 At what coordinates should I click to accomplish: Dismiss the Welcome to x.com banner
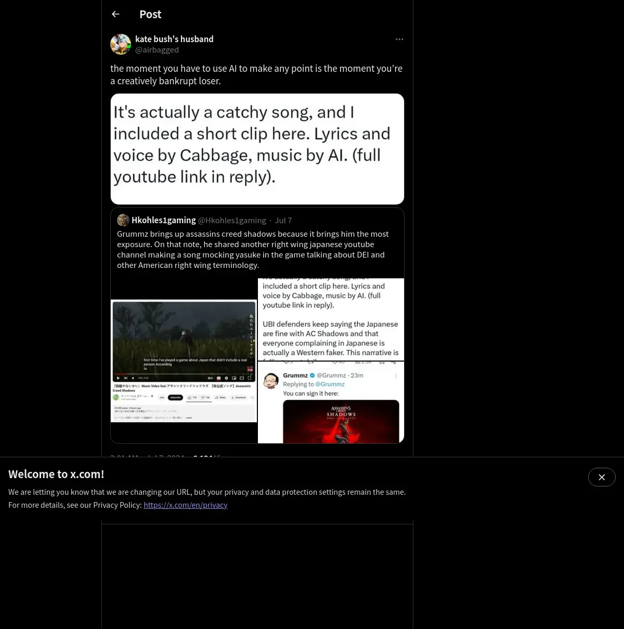click(602, 477)
